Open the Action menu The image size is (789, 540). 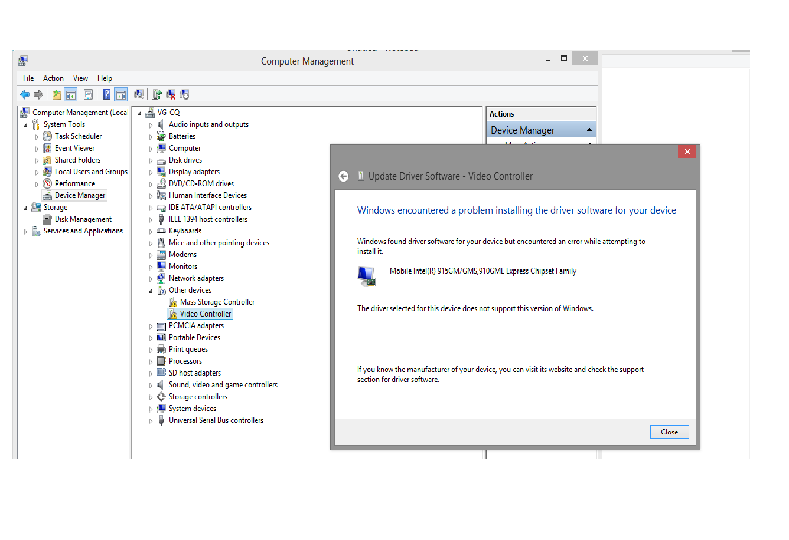click(x=53, y=78)
